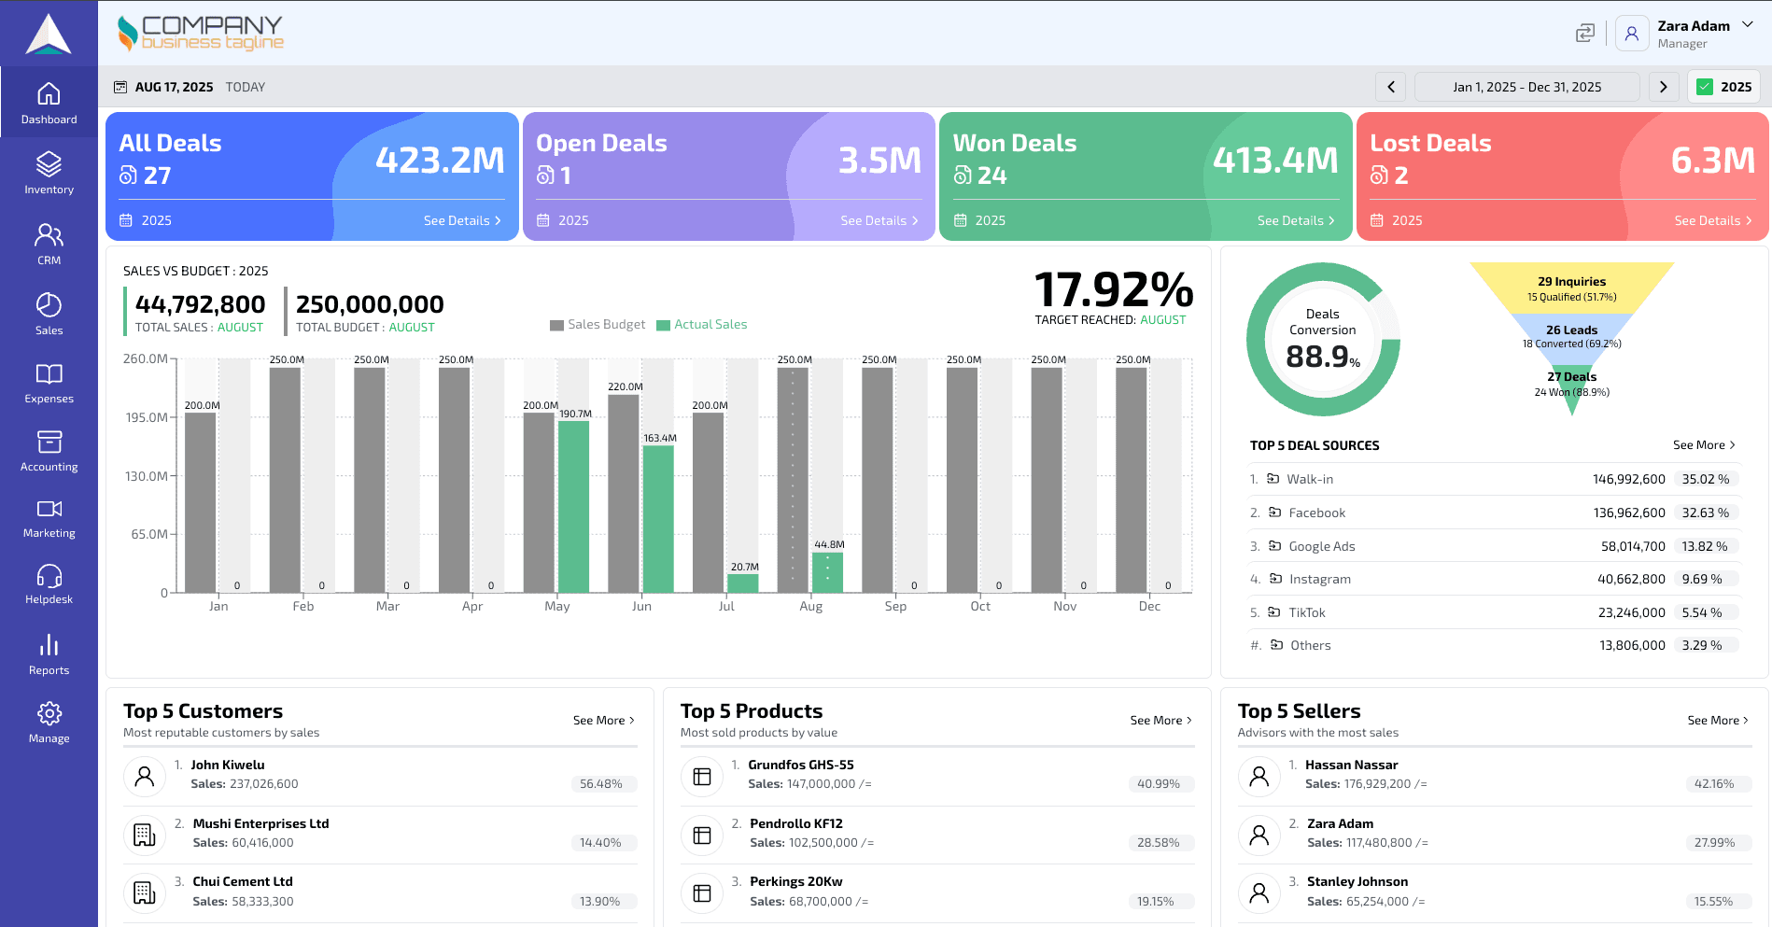This screenshot has height=927, width=1772.
Task: Expand the Zara Adam user dropdown
Action: click(x=1747, y=25)
